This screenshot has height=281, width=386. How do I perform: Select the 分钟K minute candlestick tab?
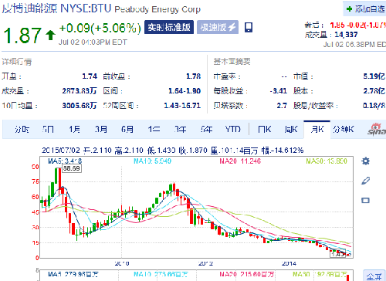point(344,129)
